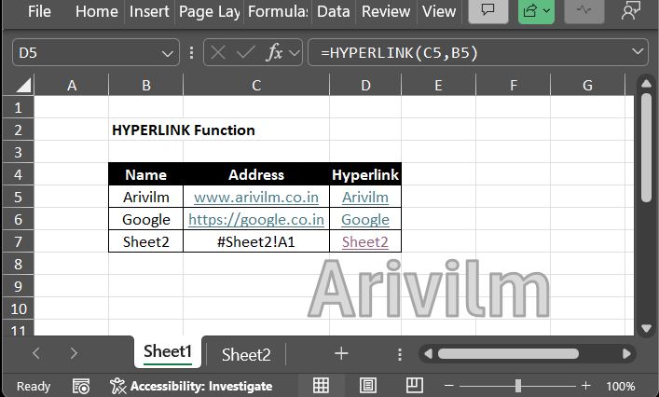Switch to the Sheet2 tab
Image resolution: width=659 pixels, height=397 pixels.
[246, 354]
